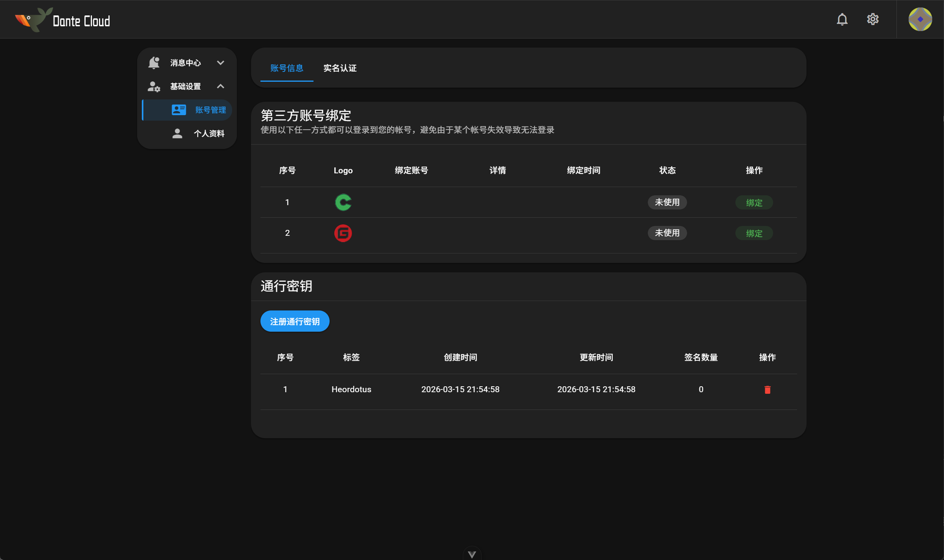Open the notification bell
This screenshot has height=560, width=944.
[842, 19]
